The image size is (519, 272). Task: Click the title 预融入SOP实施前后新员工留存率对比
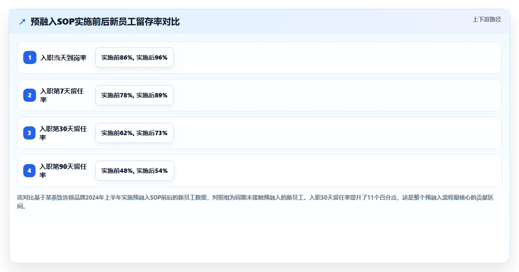(105, 22)
